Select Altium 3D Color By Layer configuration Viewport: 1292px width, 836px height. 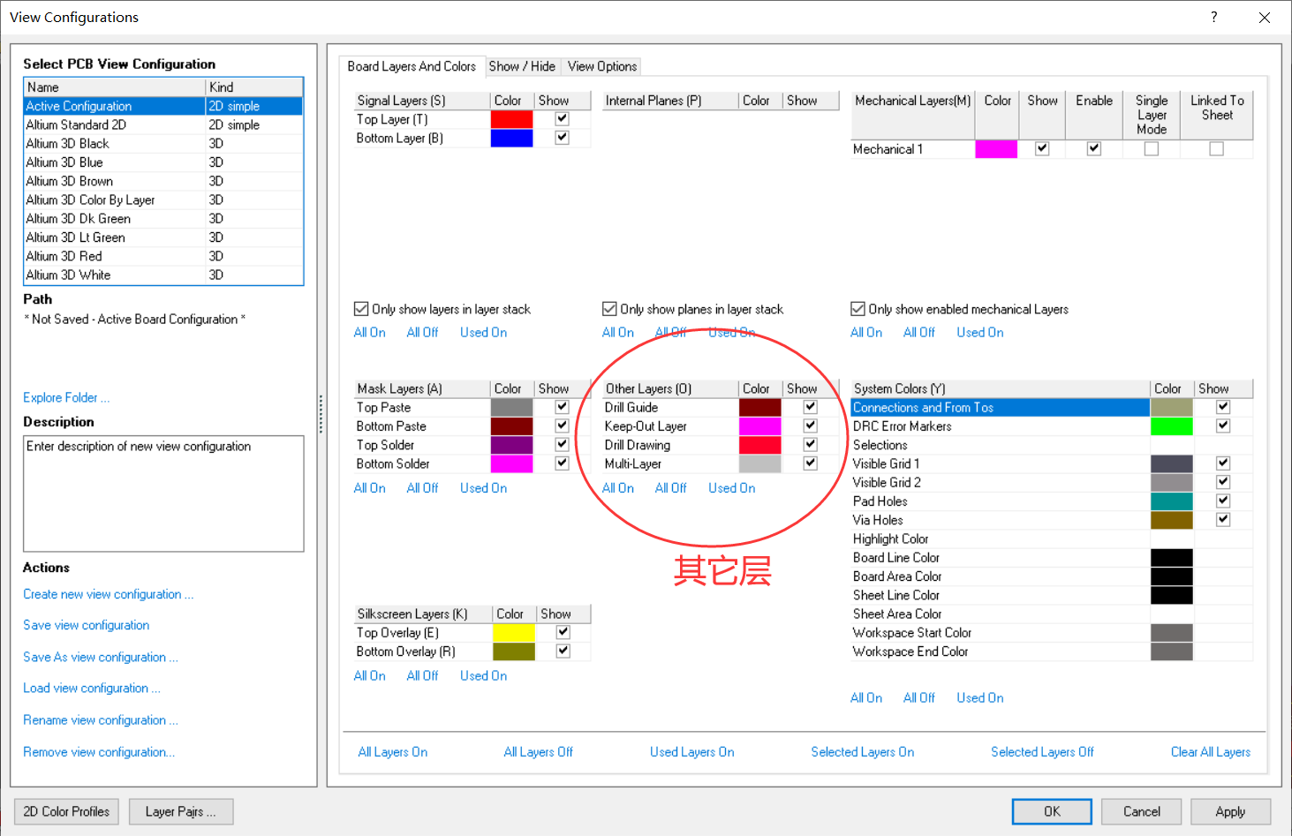163,200
